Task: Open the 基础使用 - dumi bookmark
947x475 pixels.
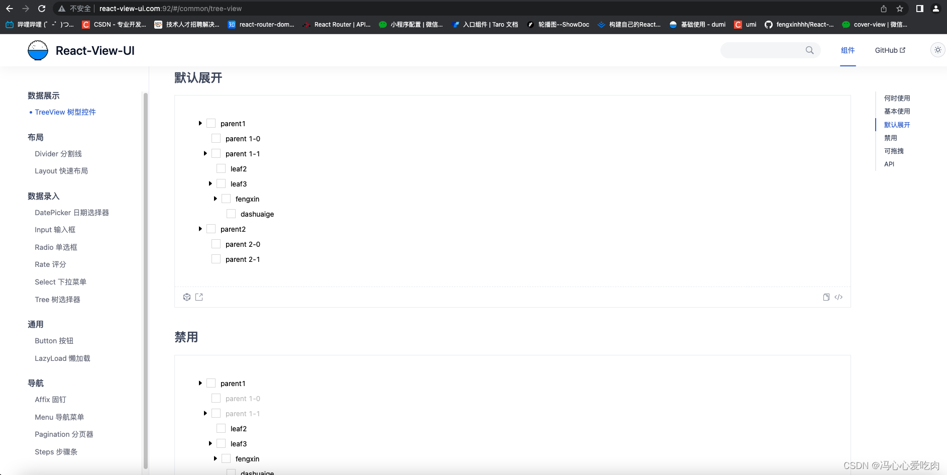Action: coord(697,24)
